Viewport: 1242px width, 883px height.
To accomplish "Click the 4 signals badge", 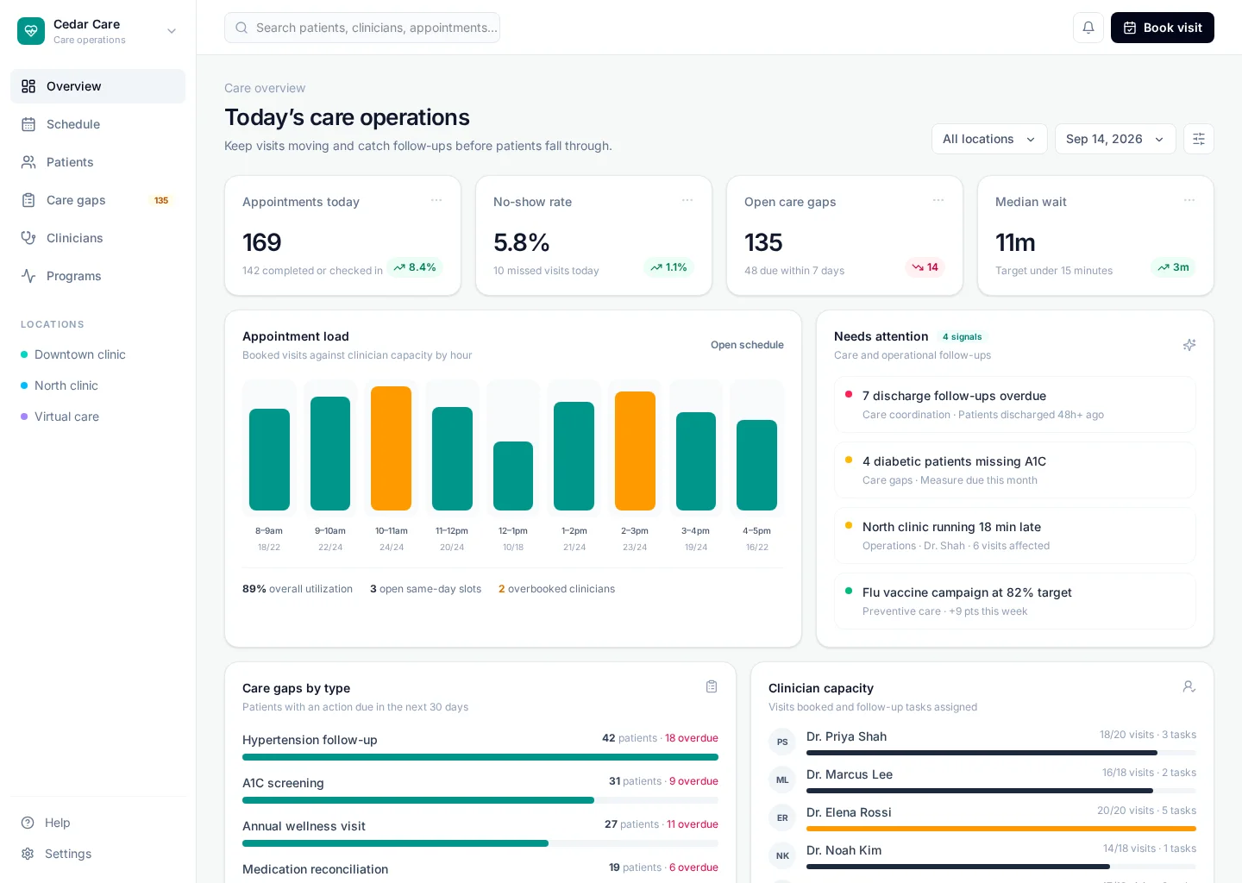I will (962, 337).
